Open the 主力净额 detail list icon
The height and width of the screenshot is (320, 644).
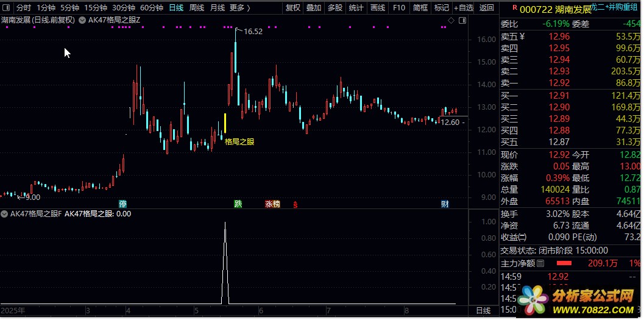pyautogui.click(x=540, y=263)
